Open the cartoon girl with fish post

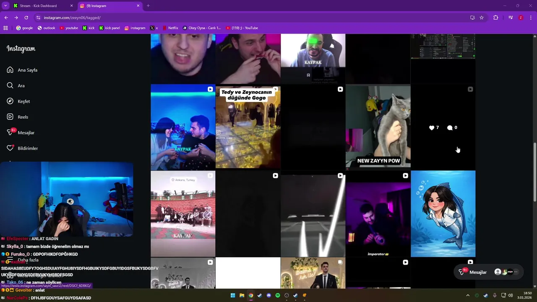pyautogui.click(x=443, y=213)
